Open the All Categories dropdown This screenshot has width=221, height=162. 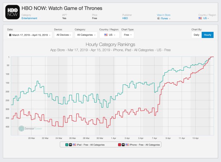tap(85, 35)
